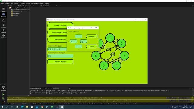The height and width of the screenshot is (109, 194).
Task: Open the output pane selector dropdown
Action: [x=37, y=88]
